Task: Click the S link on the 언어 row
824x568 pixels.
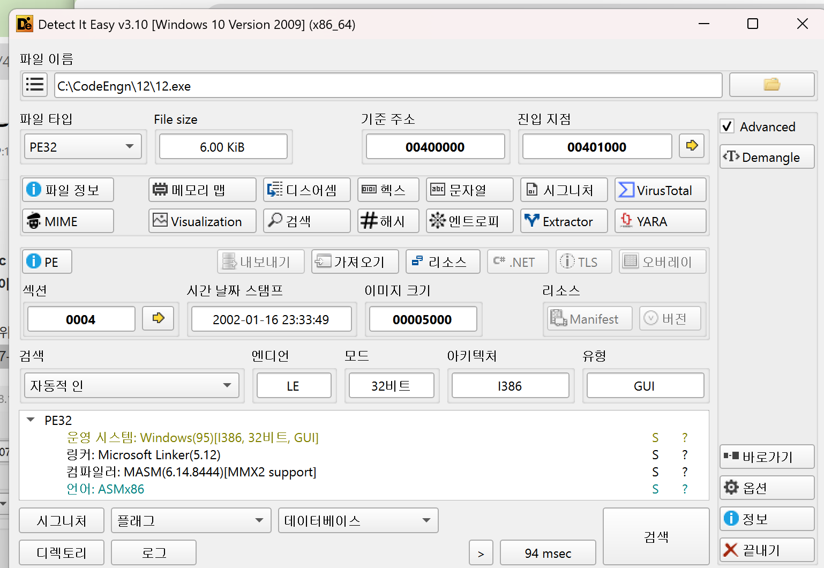Action: (x=655, y=489)
